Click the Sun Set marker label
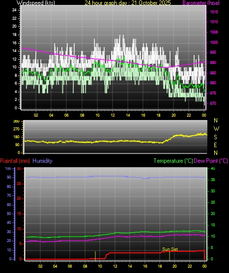Viewport: 229px width, 273px height. (170, 249)
